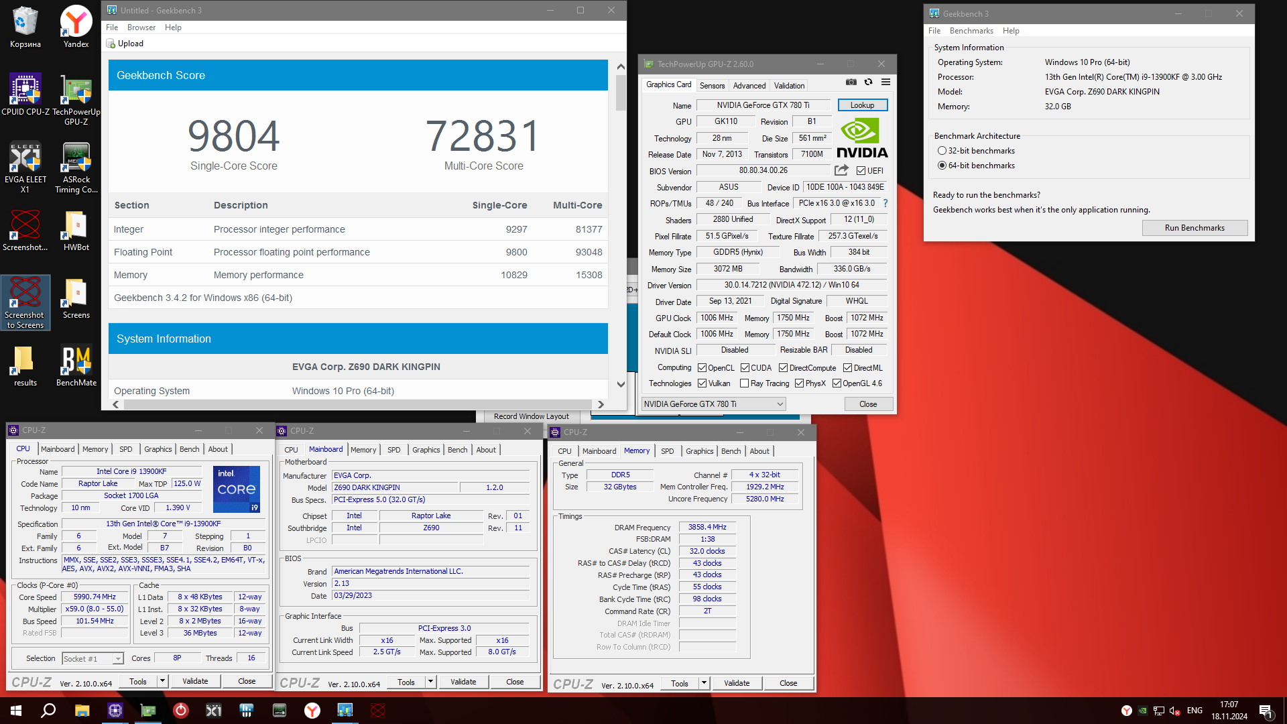Click the taskbar search magnifier icon
This screenshot has width=1287, height=724.
tap(48, 711)
